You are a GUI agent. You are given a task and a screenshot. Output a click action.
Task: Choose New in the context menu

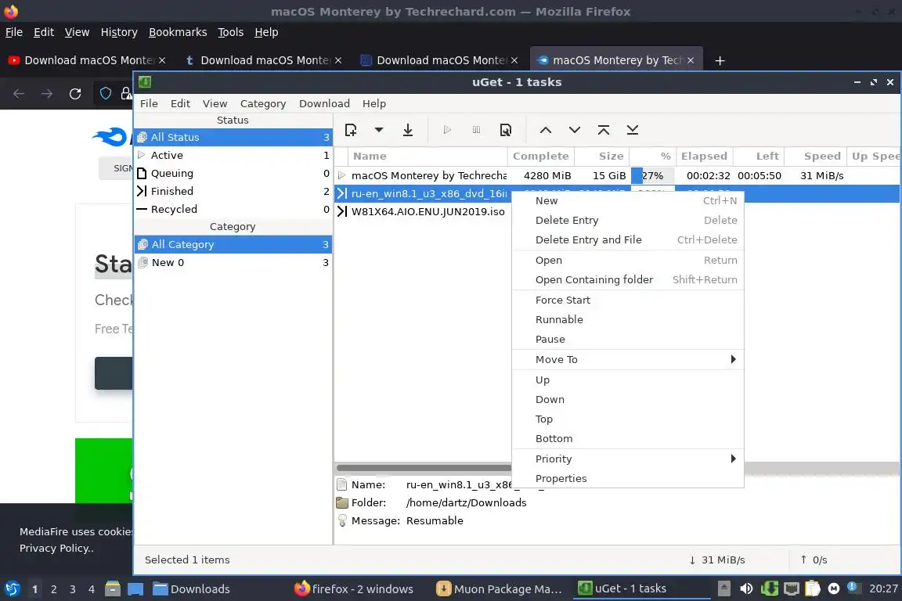click(628, 200)
